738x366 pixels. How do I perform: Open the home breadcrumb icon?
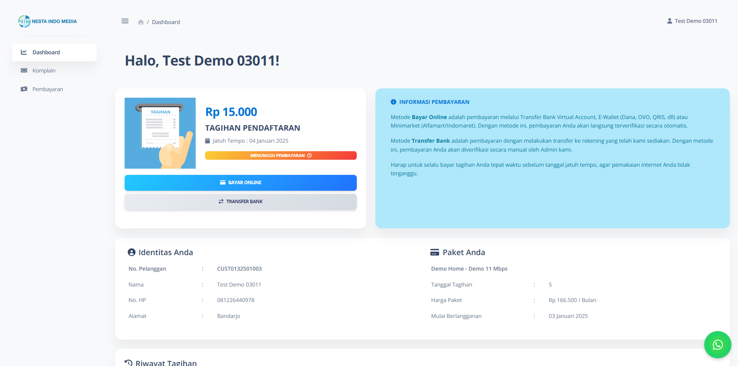point(141,22)
